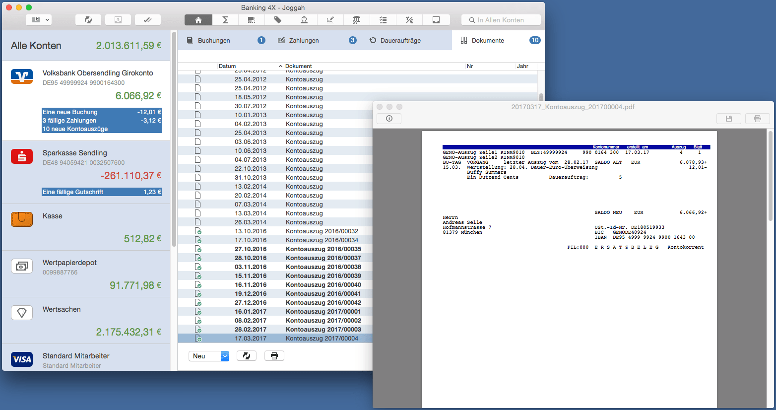Click the refresh documents button below list
Screen dimensions: 776x410
point(247,356)
